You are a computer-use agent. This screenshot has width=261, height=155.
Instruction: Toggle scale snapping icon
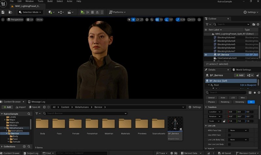tap(178, 20)
